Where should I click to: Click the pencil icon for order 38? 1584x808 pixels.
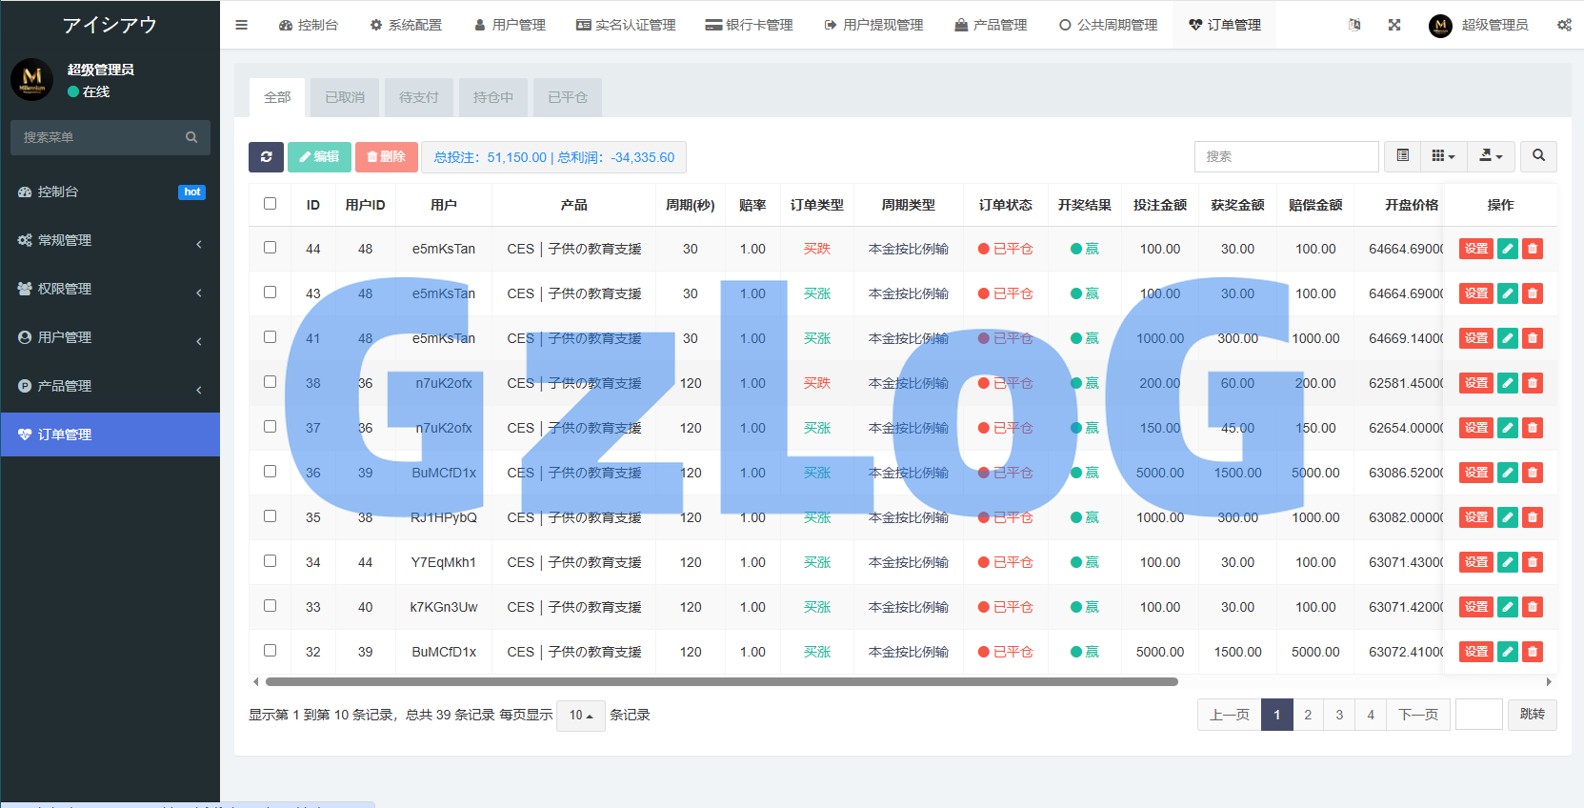pyautogui.click(x=1508, y=383)
